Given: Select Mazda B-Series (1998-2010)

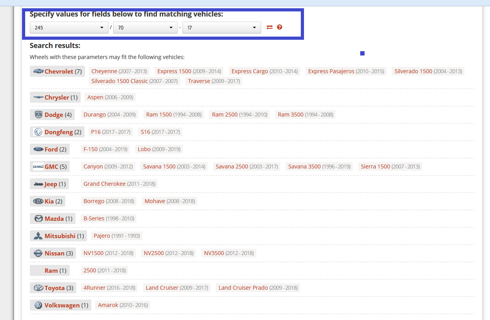Looking at the screenshot, I should 109,218.
